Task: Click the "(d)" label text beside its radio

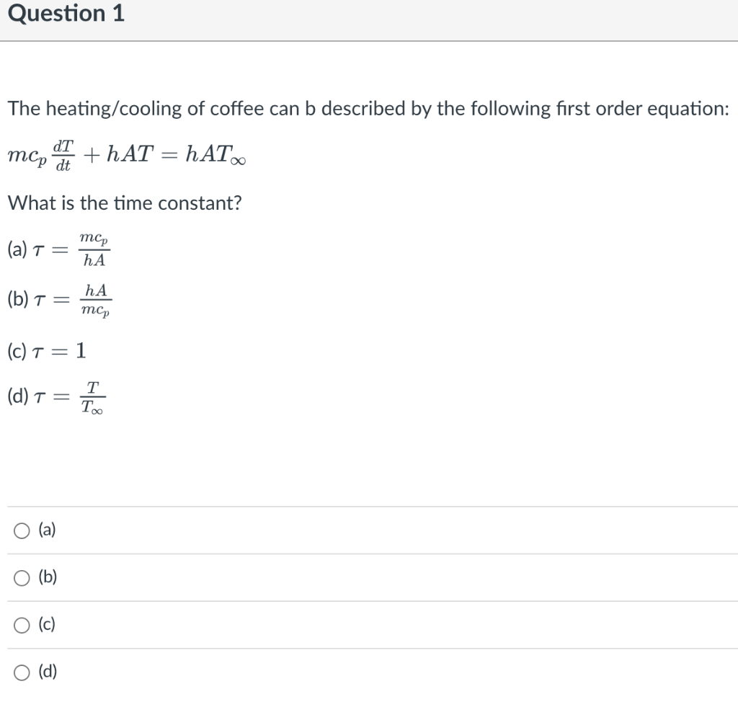Action: (48, 672)
